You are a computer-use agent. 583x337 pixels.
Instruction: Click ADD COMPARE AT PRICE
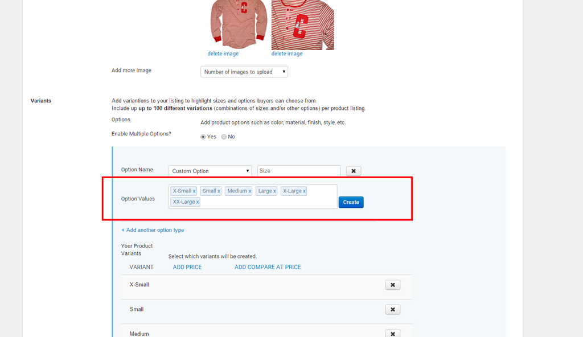pyautogui.click(x=267, y=267)
